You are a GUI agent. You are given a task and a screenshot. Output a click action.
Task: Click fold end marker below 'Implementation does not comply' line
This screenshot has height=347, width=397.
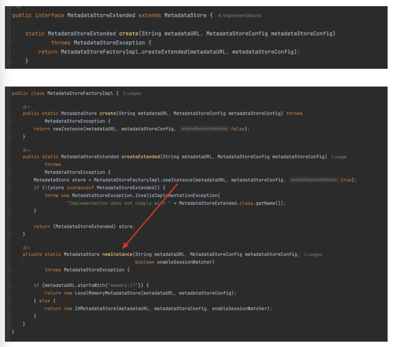10,211
